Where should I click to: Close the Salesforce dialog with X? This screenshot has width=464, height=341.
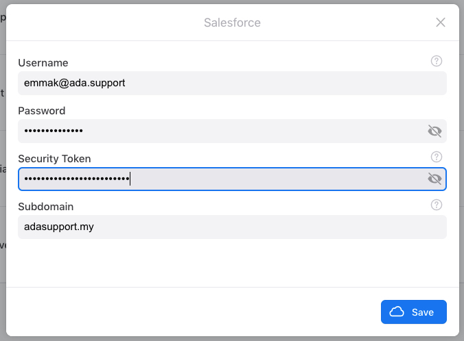441,23
